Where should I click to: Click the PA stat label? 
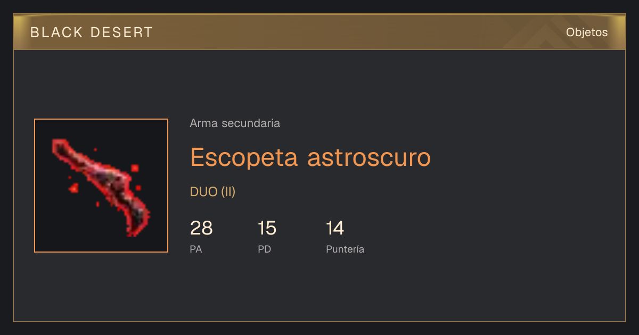(196, 249)
